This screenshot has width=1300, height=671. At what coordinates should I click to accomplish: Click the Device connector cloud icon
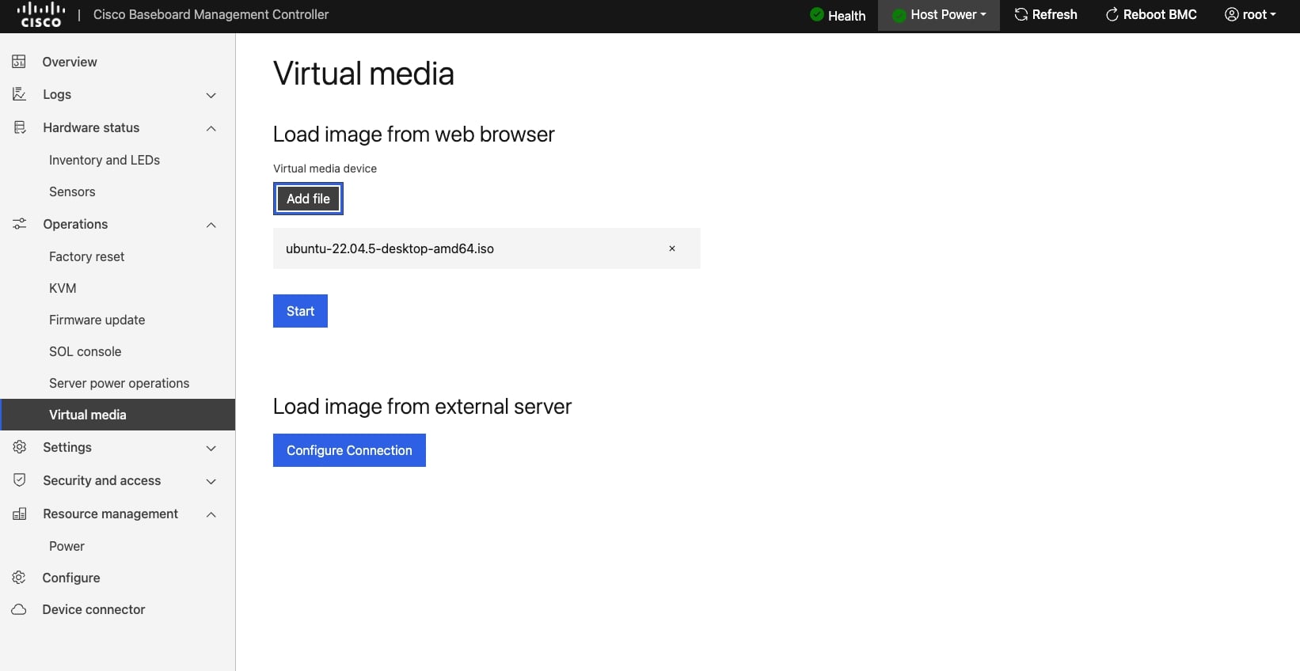[x=19, y=609]
